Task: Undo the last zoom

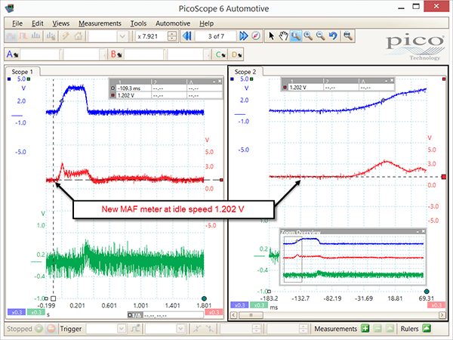Action: click(x=333, y=36)
